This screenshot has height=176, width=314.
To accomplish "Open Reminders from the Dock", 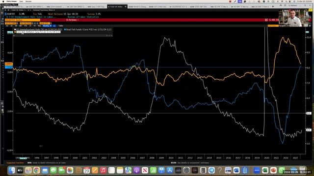I will (x=111, y=170).
